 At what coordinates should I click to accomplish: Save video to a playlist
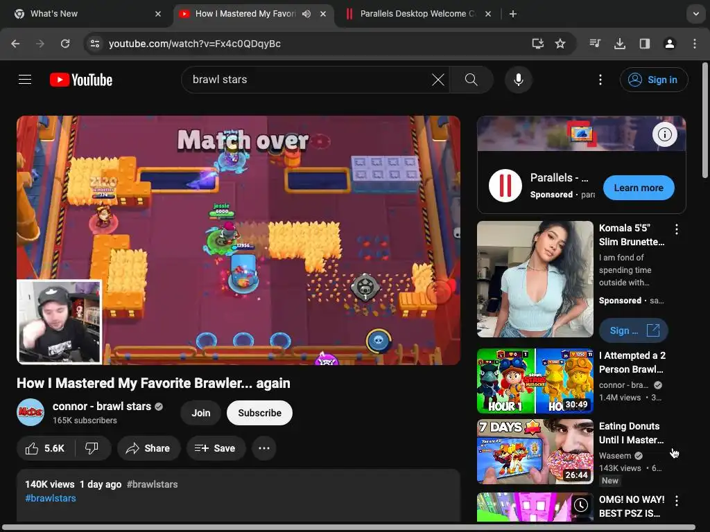tap(216, 448)
